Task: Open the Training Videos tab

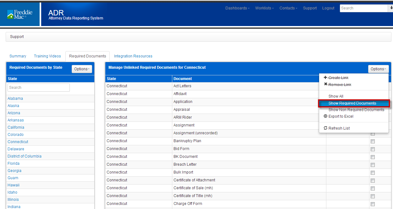Action: click(x=47, y=56)
